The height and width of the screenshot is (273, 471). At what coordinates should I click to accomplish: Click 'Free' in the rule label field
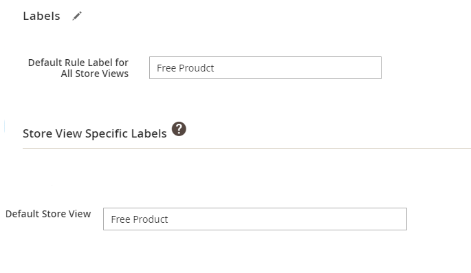coord(166,68)
